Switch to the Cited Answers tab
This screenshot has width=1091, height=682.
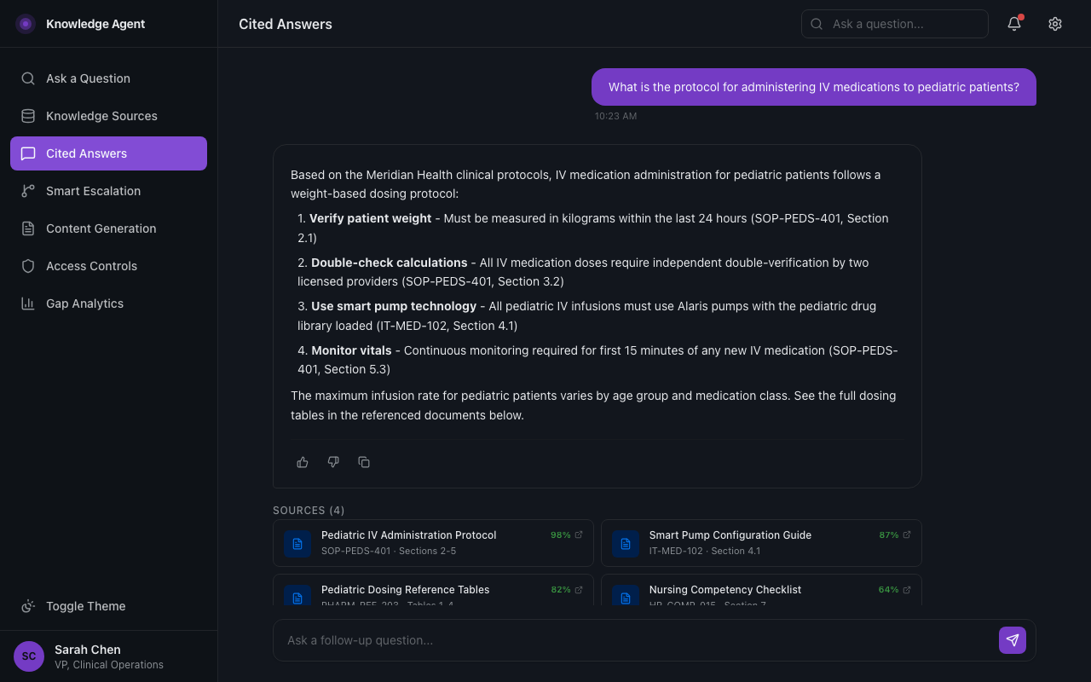[x=88, y=153]
